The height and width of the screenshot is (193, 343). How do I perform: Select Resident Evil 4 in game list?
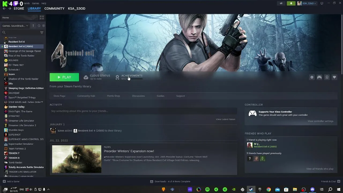pos(16,42)
